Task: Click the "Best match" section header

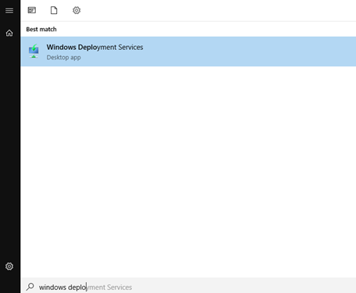Action: point(41,29)
